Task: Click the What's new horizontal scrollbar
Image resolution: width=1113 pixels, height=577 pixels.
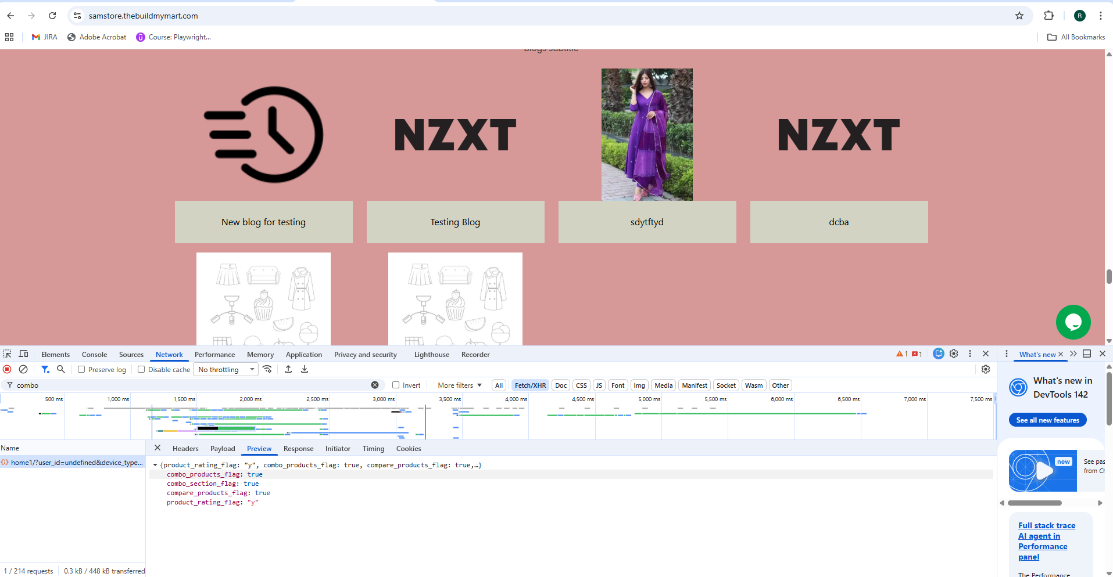Action: pyautogui.click(x=1035, y=503)
